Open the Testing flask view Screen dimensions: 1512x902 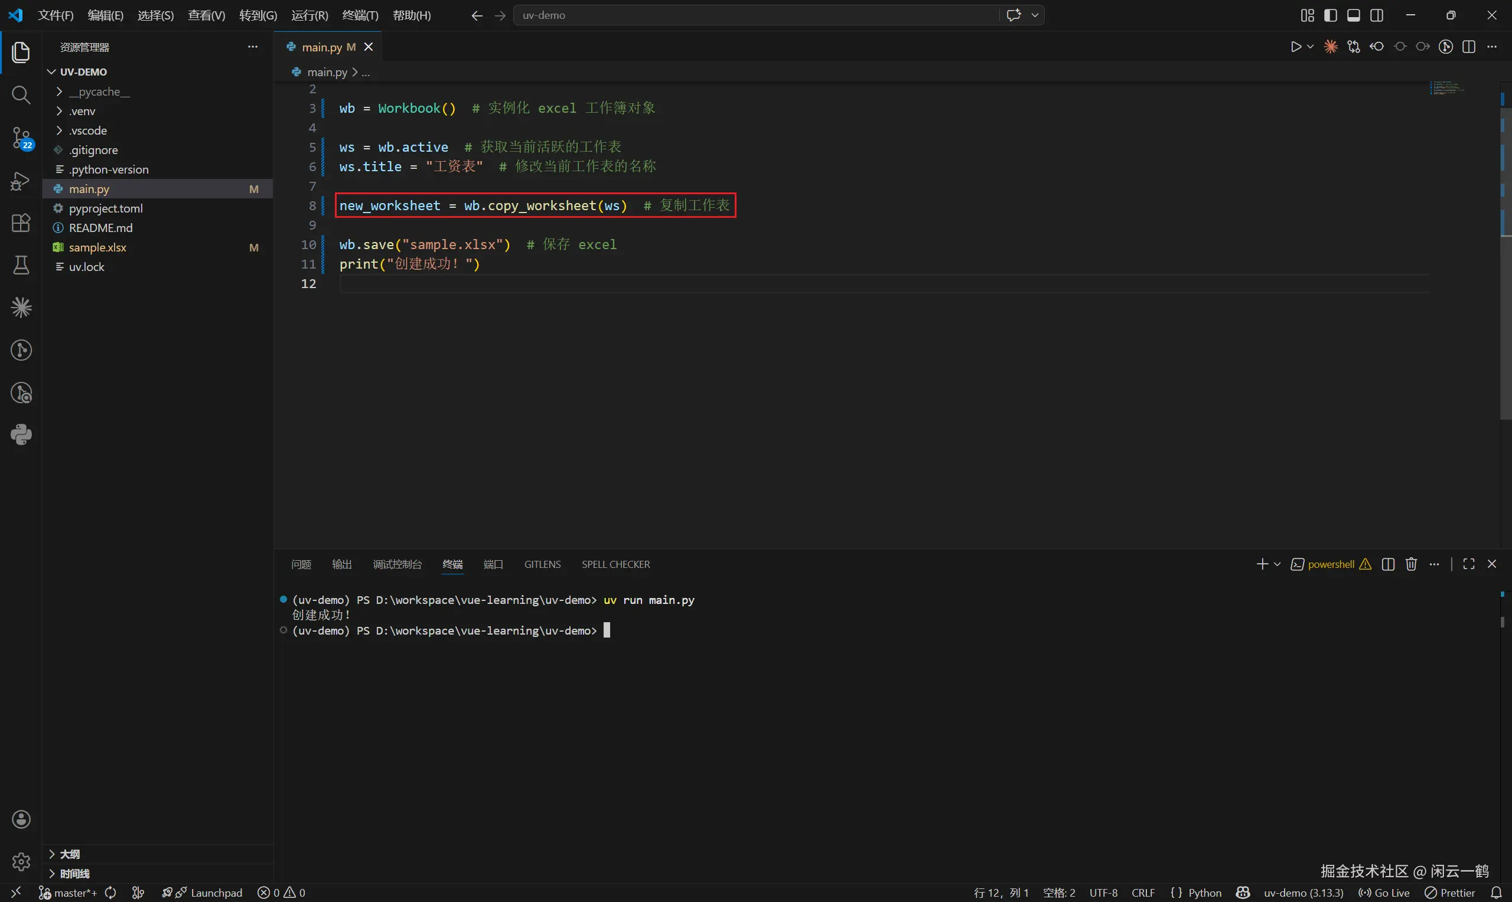21,265
